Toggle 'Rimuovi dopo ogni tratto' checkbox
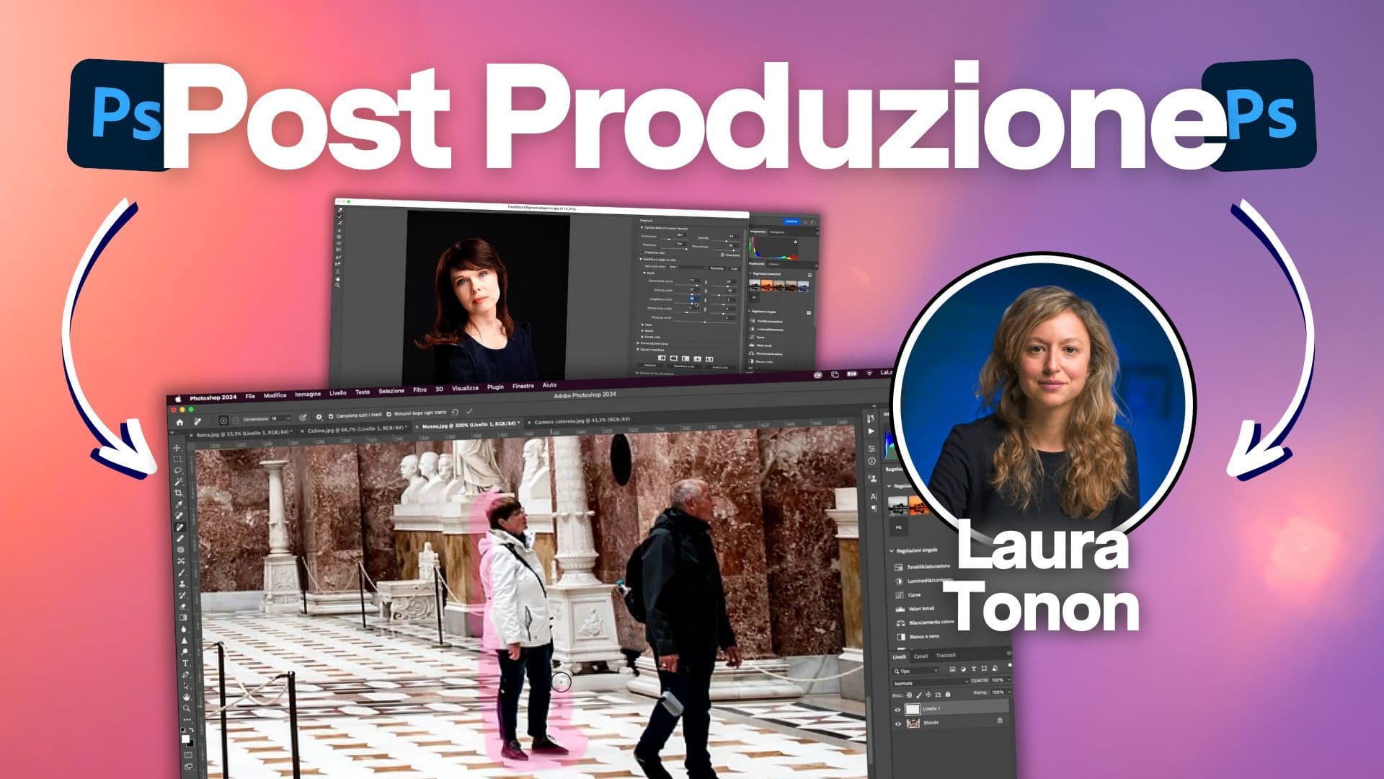 [389, 414]
